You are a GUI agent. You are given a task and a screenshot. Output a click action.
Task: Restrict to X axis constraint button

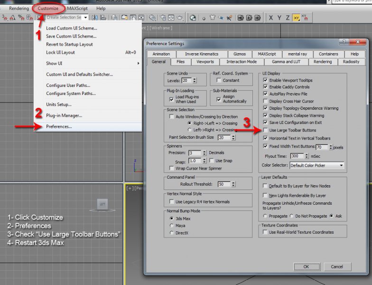[271, 18]
